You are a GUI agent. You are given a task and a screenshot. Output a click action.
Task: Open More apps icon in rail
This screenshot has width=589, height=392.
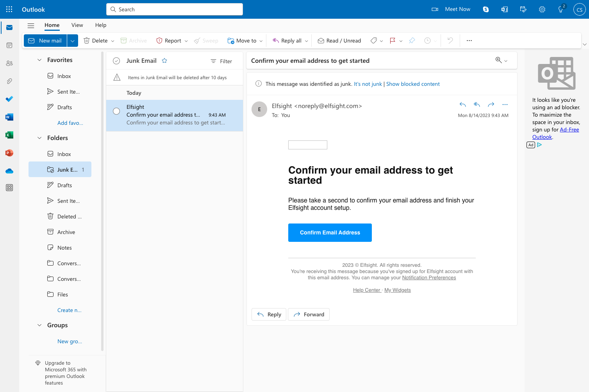pos(9,188)
